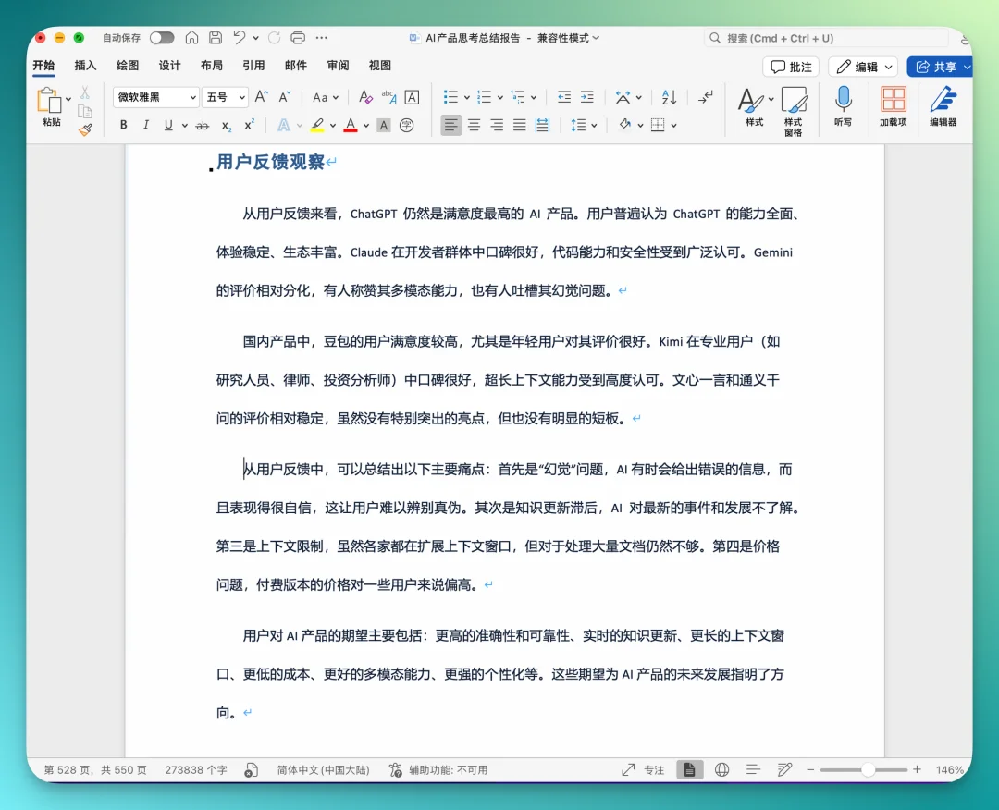
Task: Open the 批注 (Comments) panel
Action: click(790, 66)
